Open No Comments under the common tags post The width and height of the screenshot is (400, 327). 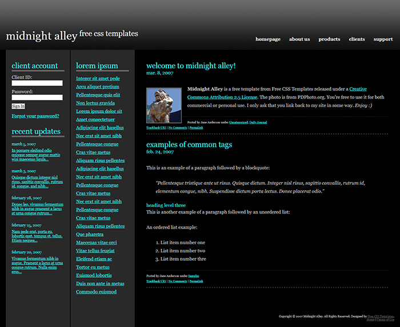(x=178, y=281)
